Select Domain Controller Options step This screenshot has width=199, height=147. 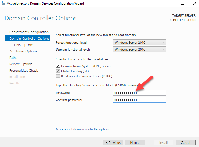[29, 39]
